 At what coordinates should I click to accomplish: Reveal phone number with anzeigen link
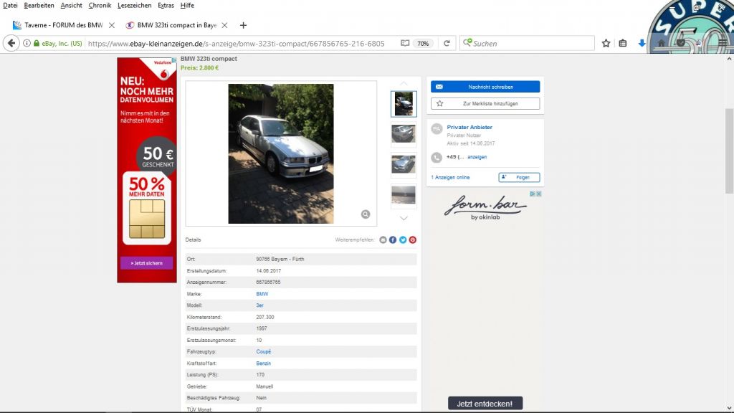(477, 157)
